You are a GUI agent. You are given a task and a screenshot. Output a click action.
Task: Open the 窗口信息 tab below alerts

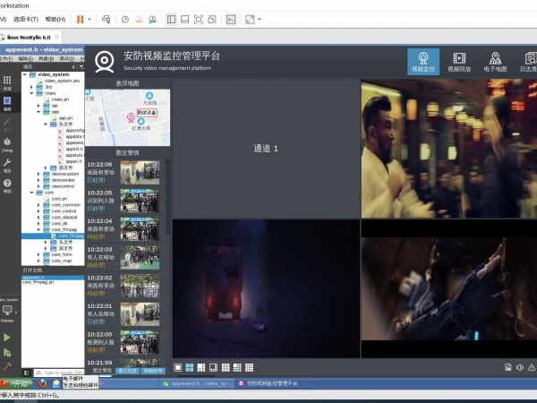pos(126,370)
